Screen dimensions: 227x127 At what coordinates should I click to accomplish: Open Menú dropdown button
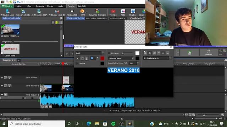[x=7, y=6]
